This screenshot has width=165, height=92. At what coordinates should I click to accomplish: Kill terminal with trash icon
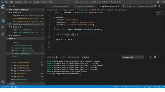pyautogui.click(x=155, y=57)
